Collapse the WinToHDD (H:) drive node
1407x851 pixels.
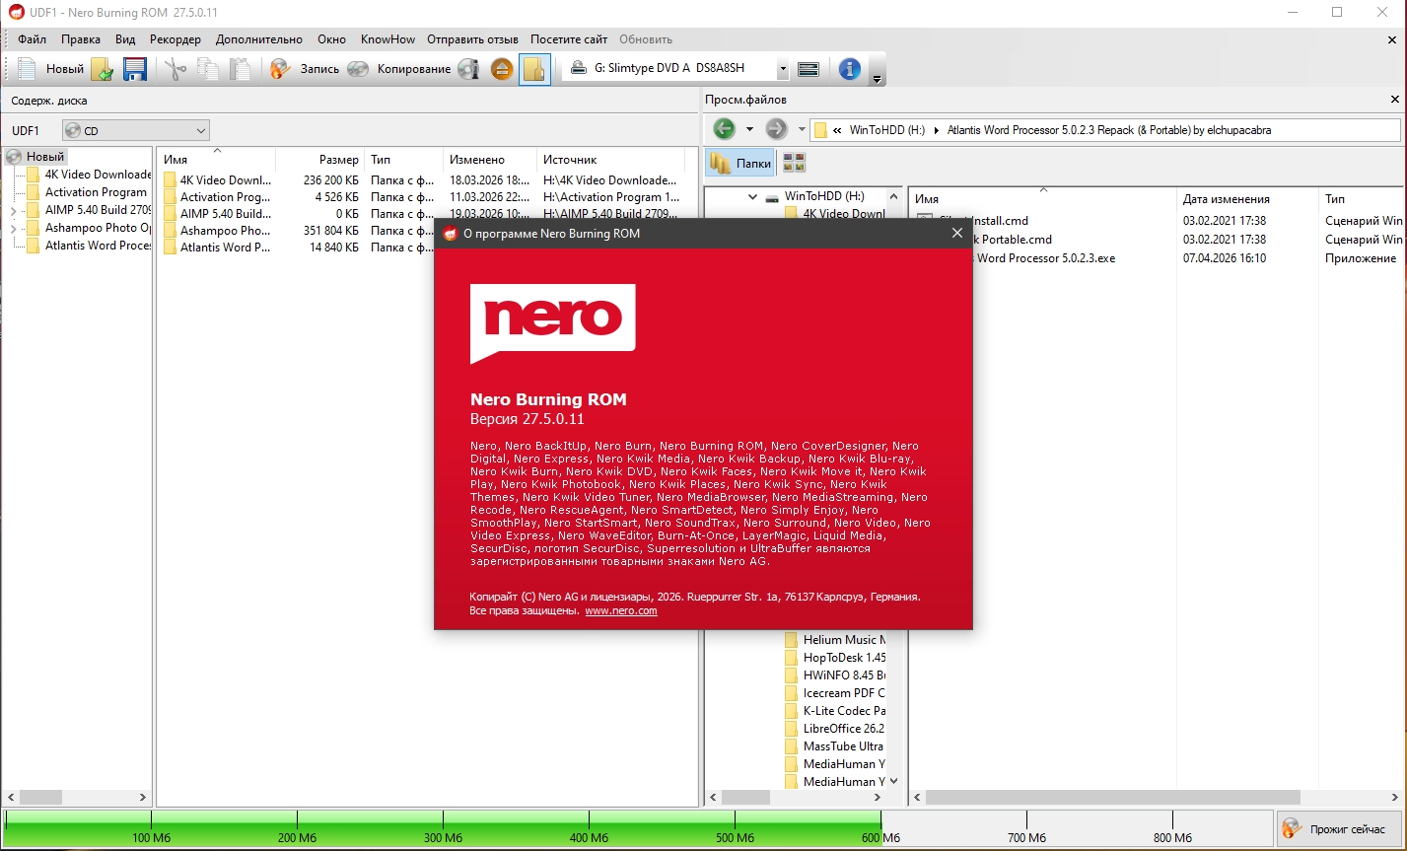(x=753, y=196)
